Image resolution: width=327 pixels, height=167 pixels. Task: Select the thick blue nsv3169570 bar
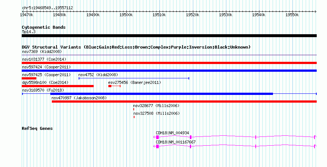(x=162, y=94)
